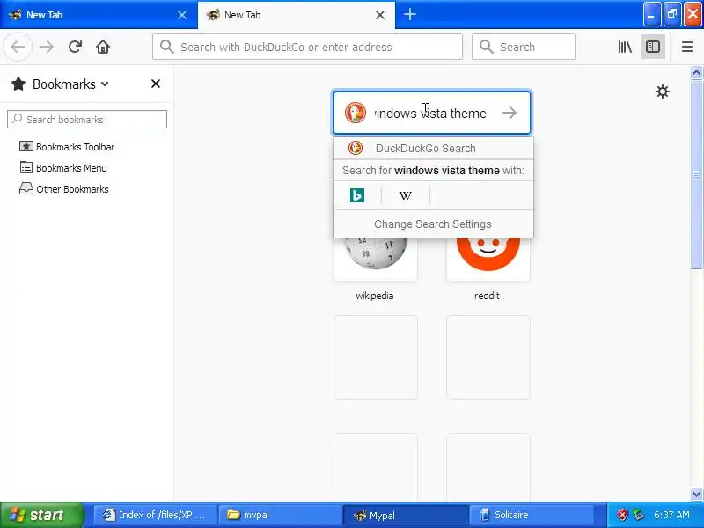Click the toolbar Search box

coord(524,47)
